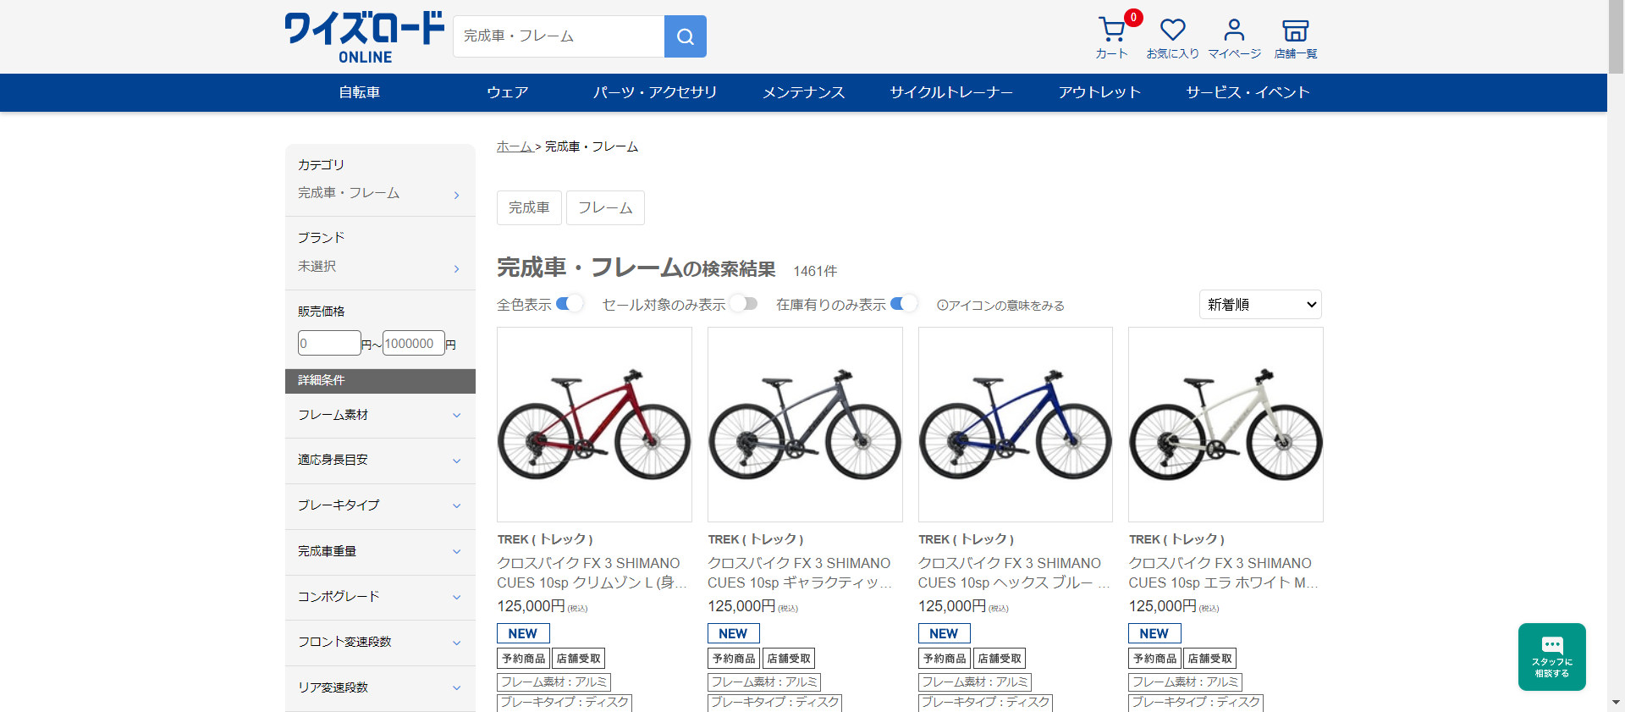Screen dimensions: 1625x712
Task: Open the white bike thumbnail
Action: (1226, 425)
